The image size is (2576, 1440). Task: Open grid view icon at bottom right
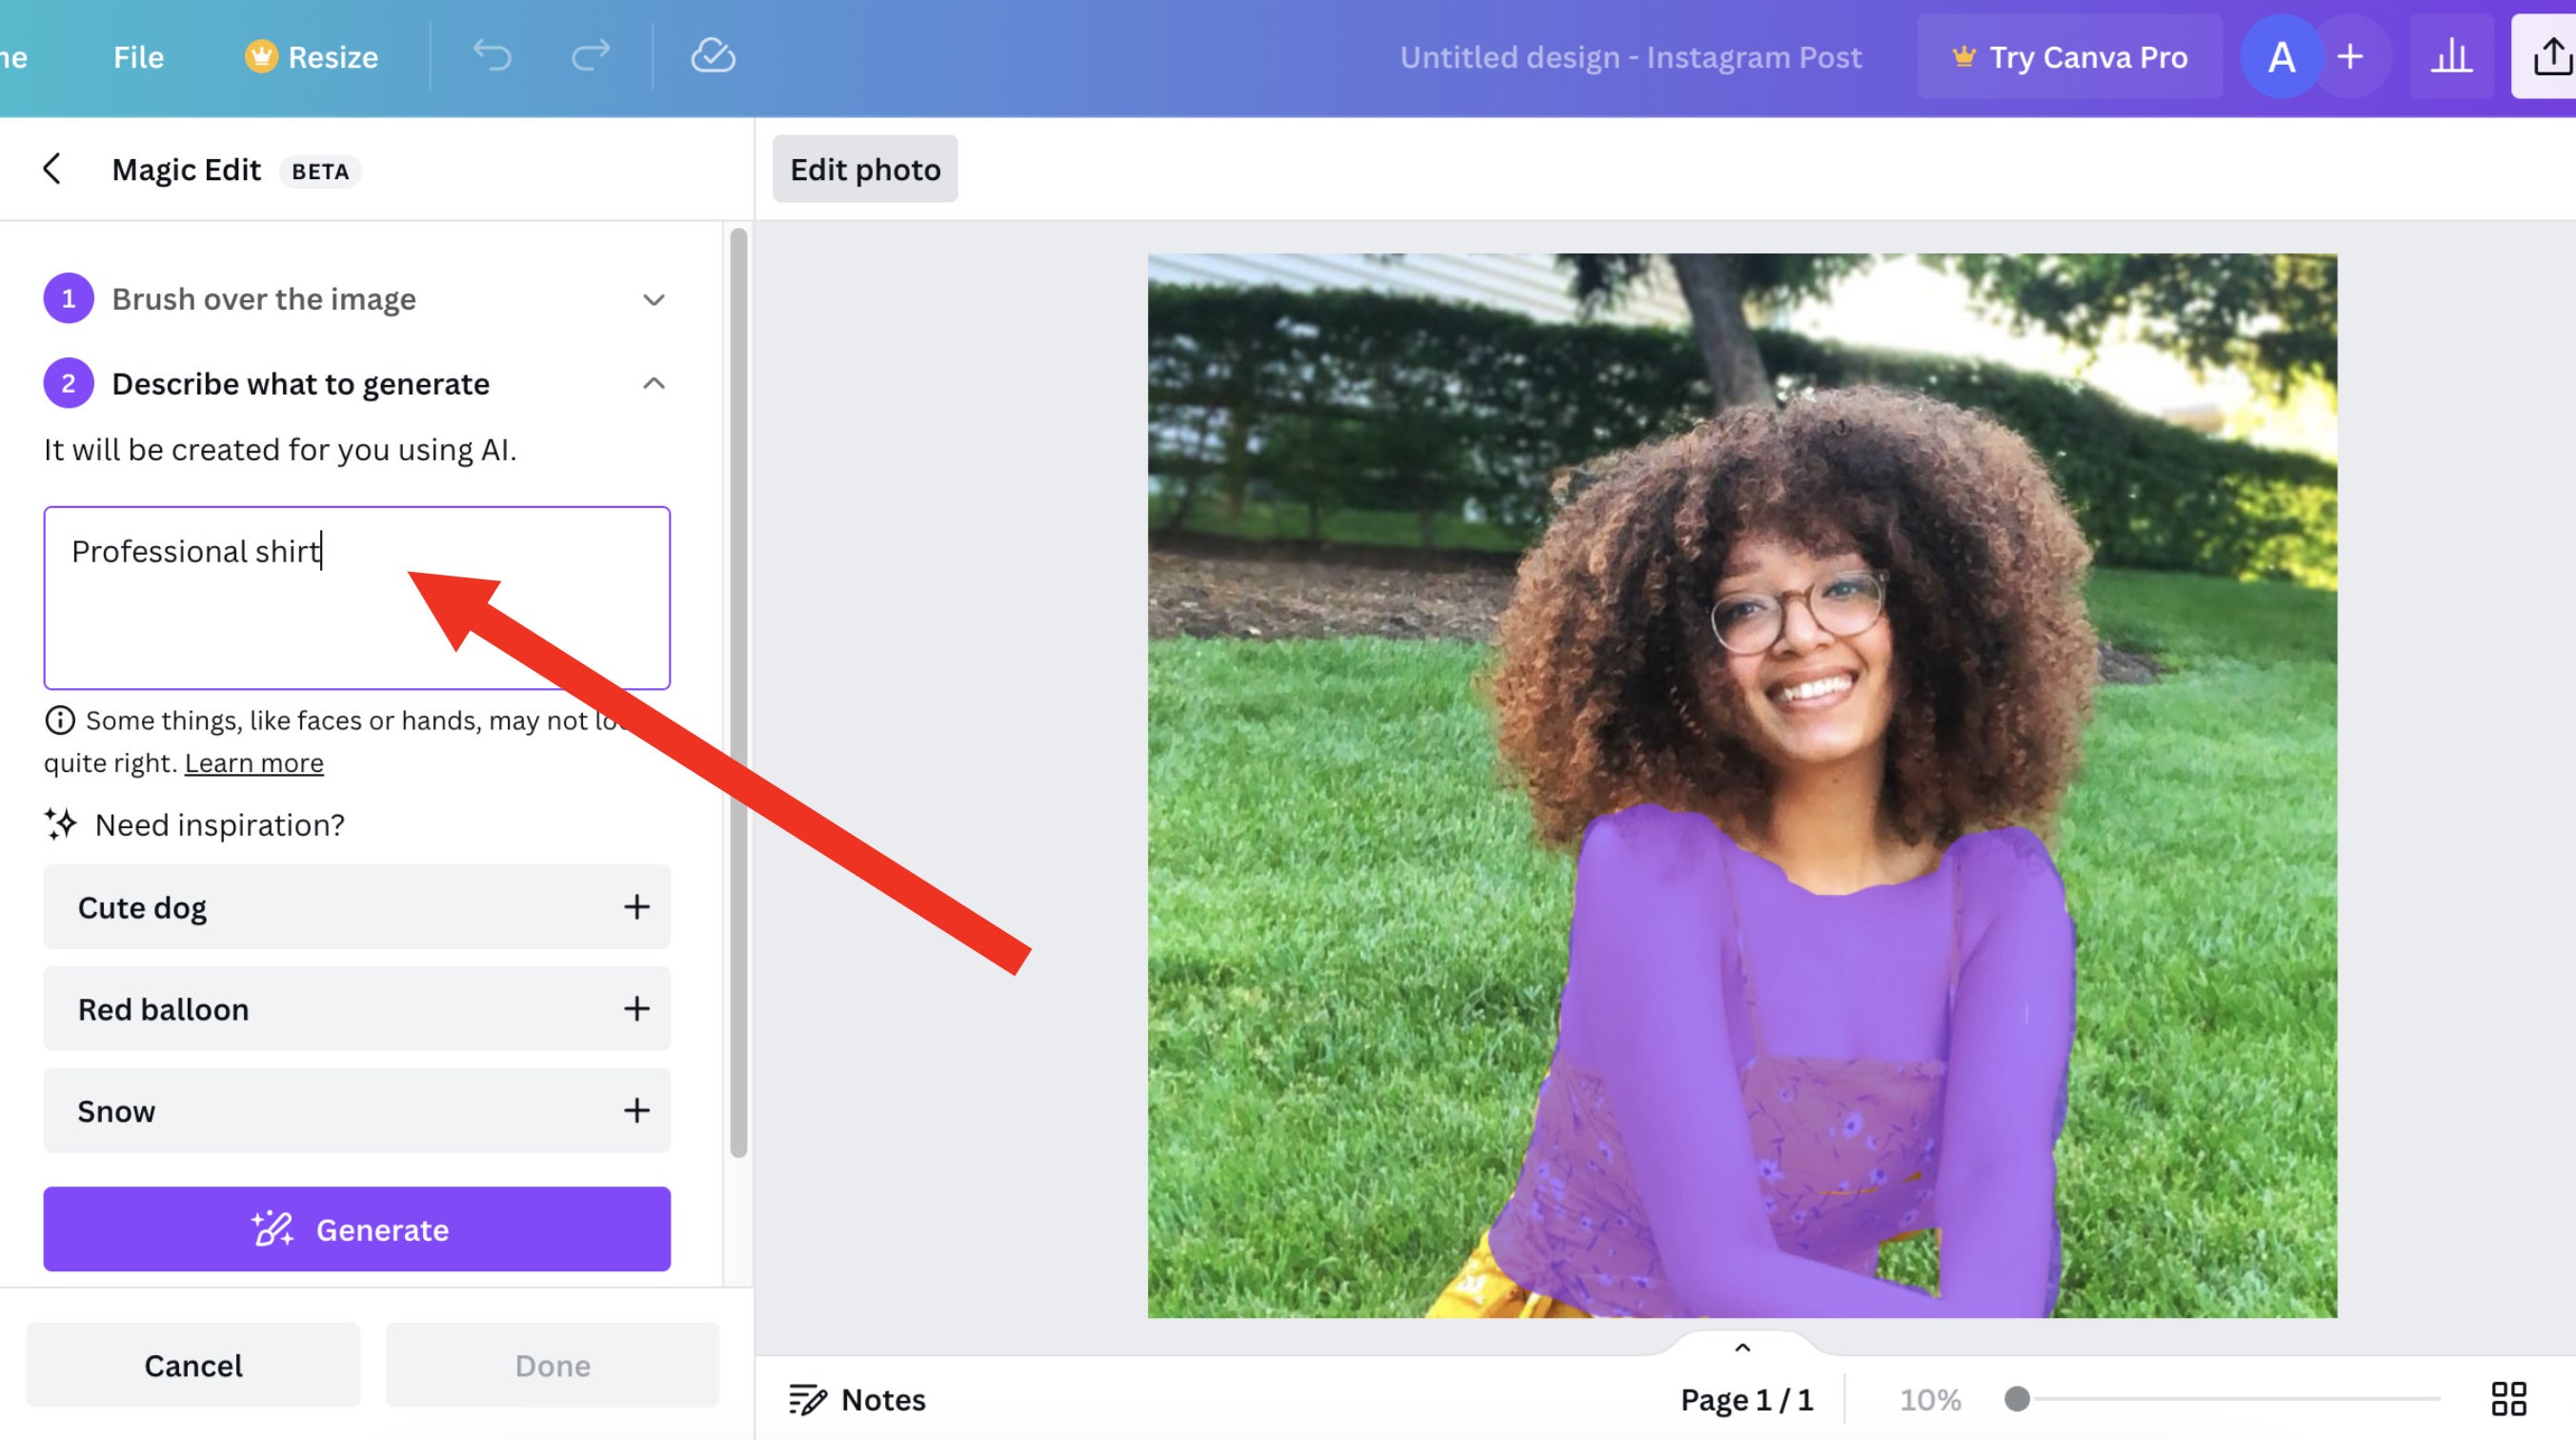(x=2508, y=1398)
